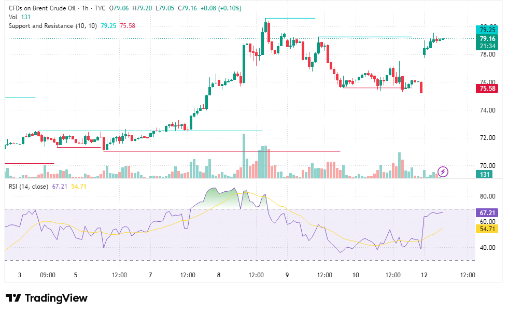Screen dimensions: 508x327
Task: Click the RSI (14, close) indicator label
Action: (x=29, y=187)
